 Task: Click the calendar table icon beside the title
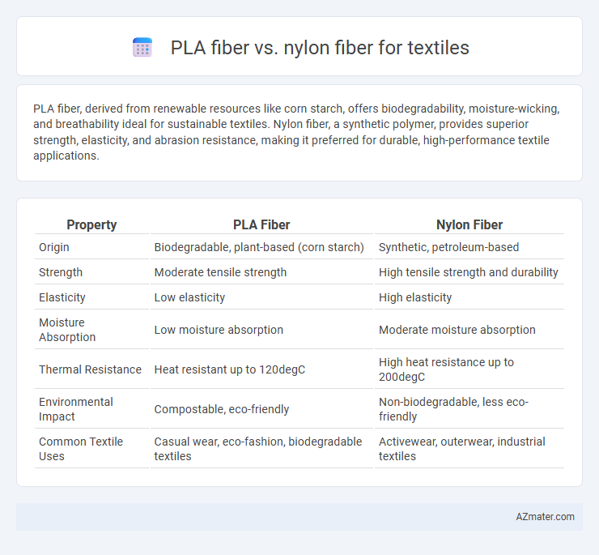142,48
